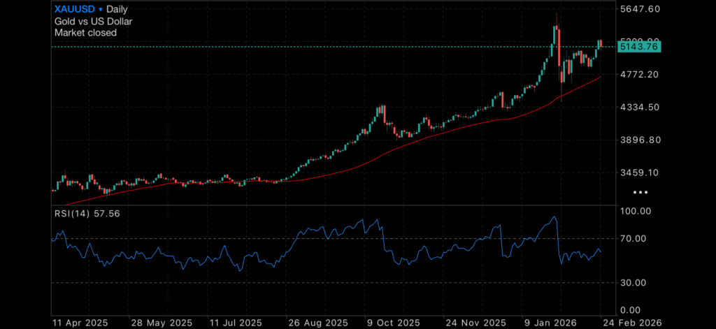
Task: Open the three-dots chart options menu
Action: click(640, 193)
